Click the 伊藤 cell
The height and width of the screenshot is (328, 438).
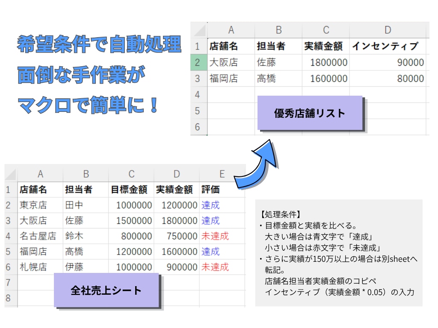click(86, 267)
